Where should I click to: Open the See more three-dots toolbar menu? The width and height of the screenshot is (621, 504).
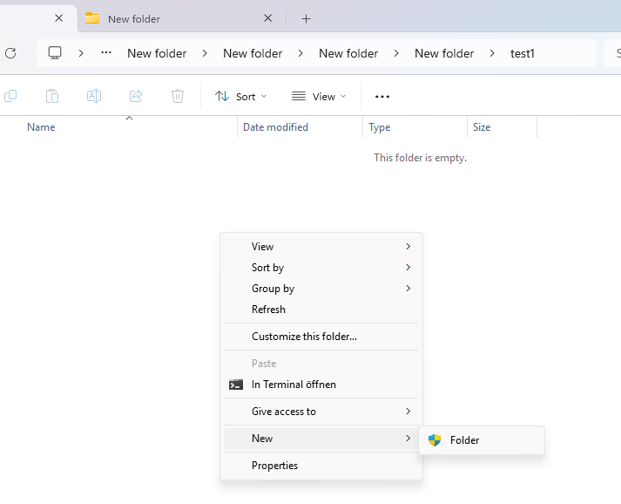(382, 97)
